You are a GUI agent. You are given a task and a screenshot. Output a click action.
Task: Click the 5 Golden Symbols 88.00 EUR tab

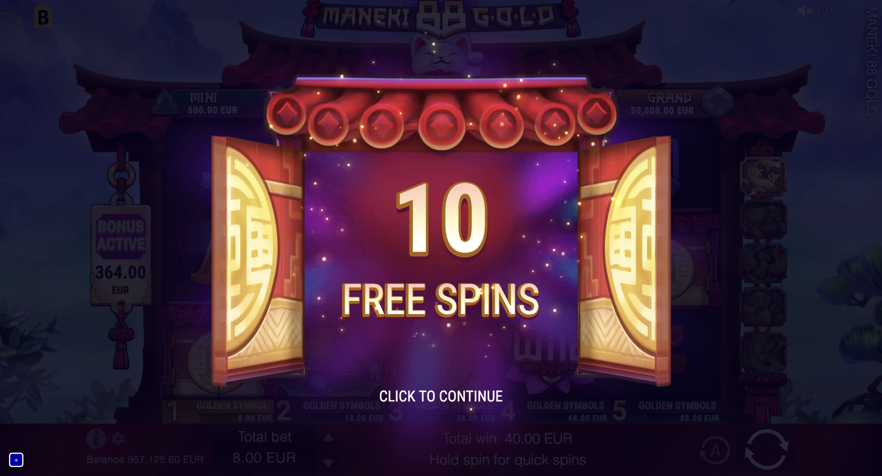pos(667,411)
